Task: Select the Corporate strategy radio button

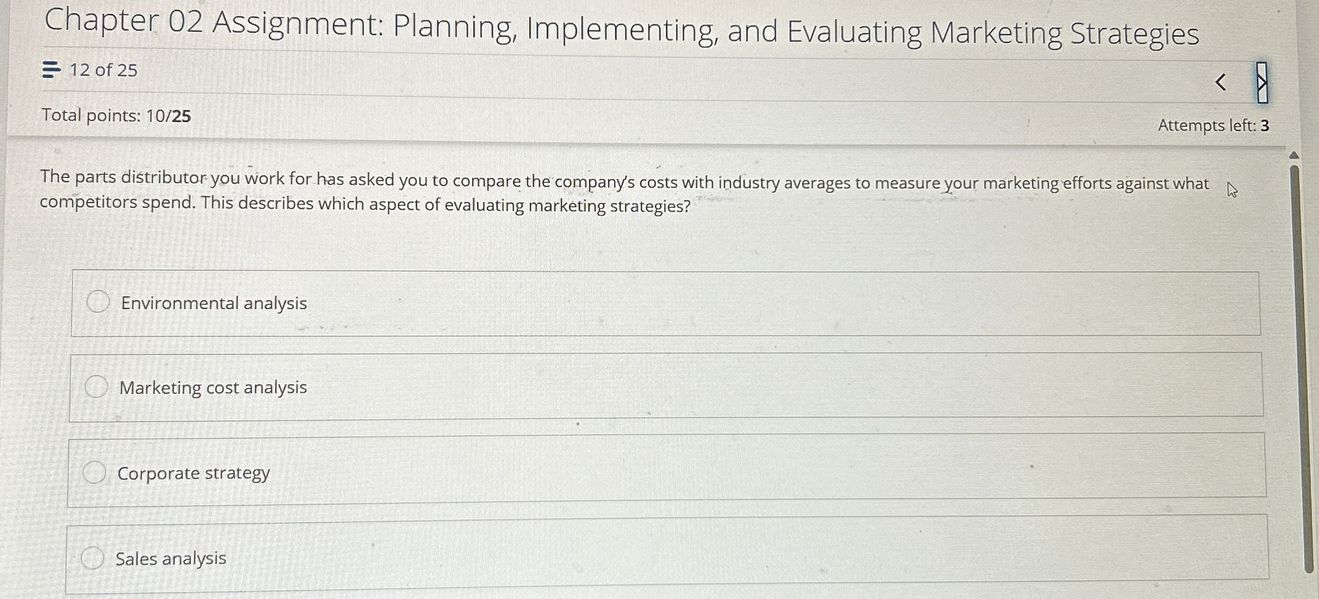Action: point(95,471)
